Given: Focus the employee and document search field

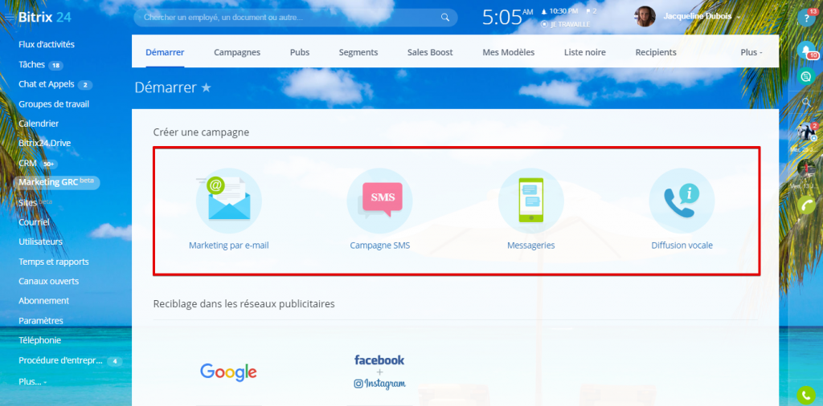Looking at the screenshot, I should tap(296, 18).
